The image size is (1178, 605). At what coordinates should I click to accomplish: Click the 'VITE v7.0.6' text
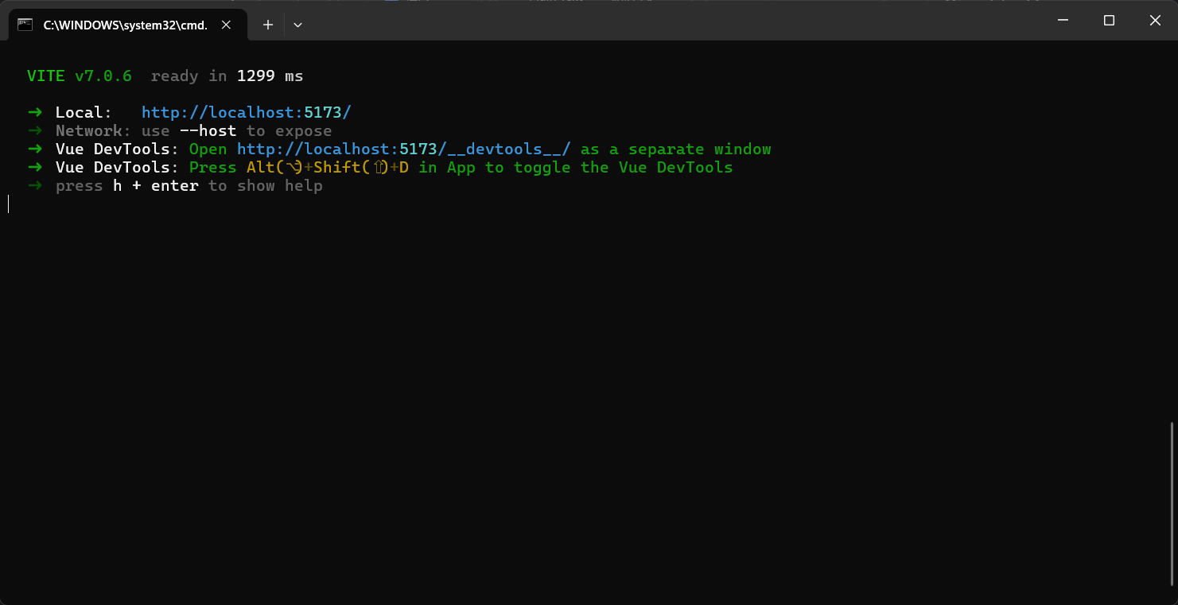click(80, 76)
